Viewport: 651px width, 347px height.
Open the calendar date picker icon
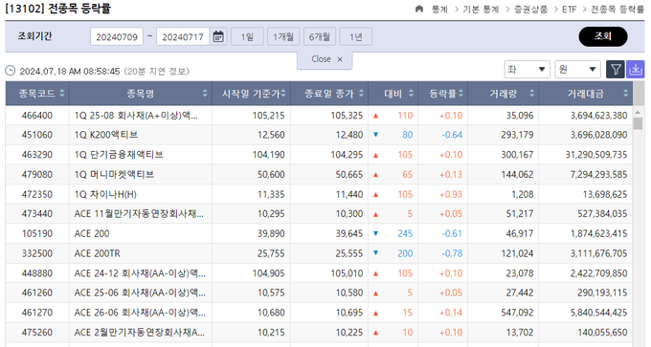[218, 36]
